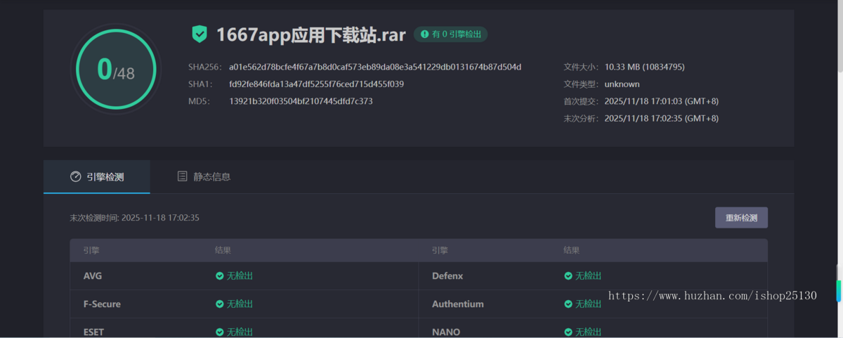Click file type value unknown
This screenshot has width=843, height=338.
point(622,84)
